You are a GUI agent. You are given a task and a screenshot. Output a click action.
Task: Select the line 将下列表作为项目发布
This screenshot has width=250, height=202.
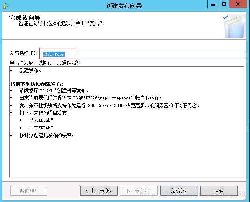coord(44,113)
